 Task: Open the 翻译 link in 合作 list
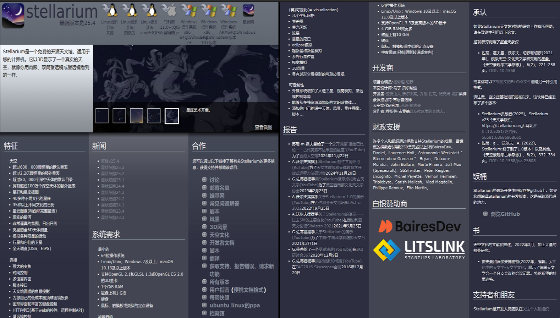pos(214,258)
